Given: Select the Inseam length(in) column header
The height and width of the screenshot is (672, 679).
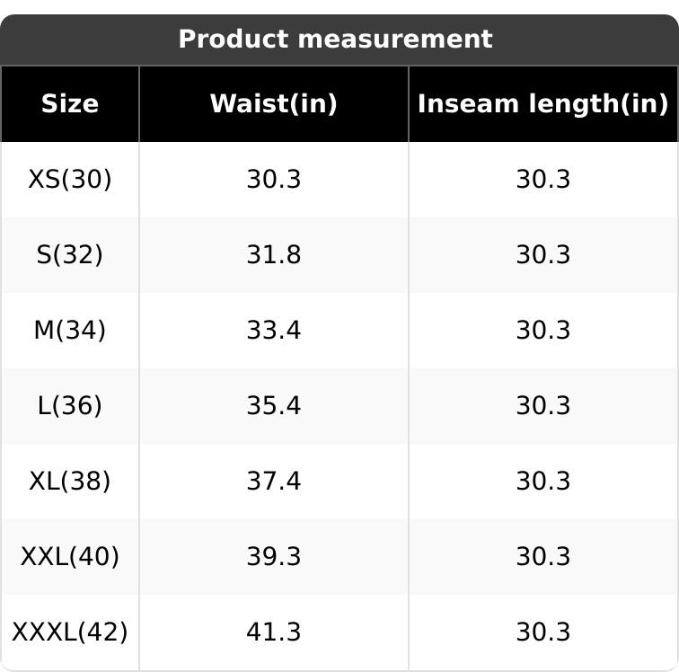Looking at the screenshot, I should pos(542,104).
